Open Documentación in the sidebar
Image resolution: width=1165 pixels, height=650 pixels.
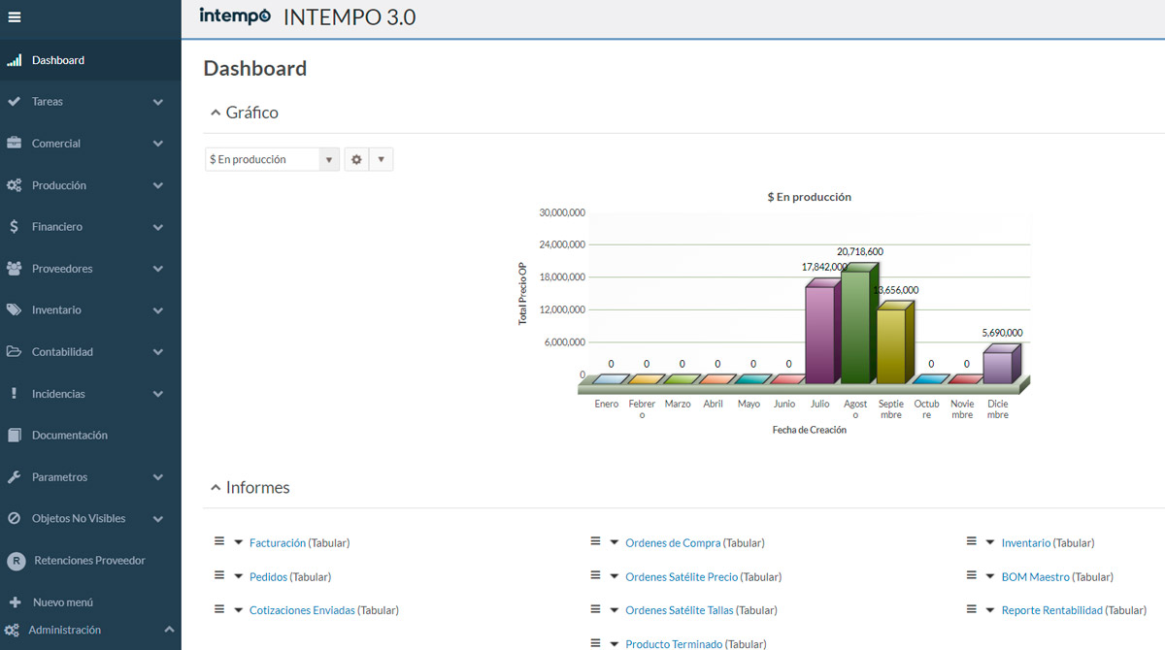(x=69, y=436)
